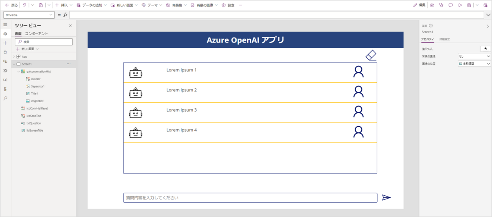The width and height of the screenshot is (492, 217).
Task: Click the tree view 検索 search box
Action: (44, 42)
